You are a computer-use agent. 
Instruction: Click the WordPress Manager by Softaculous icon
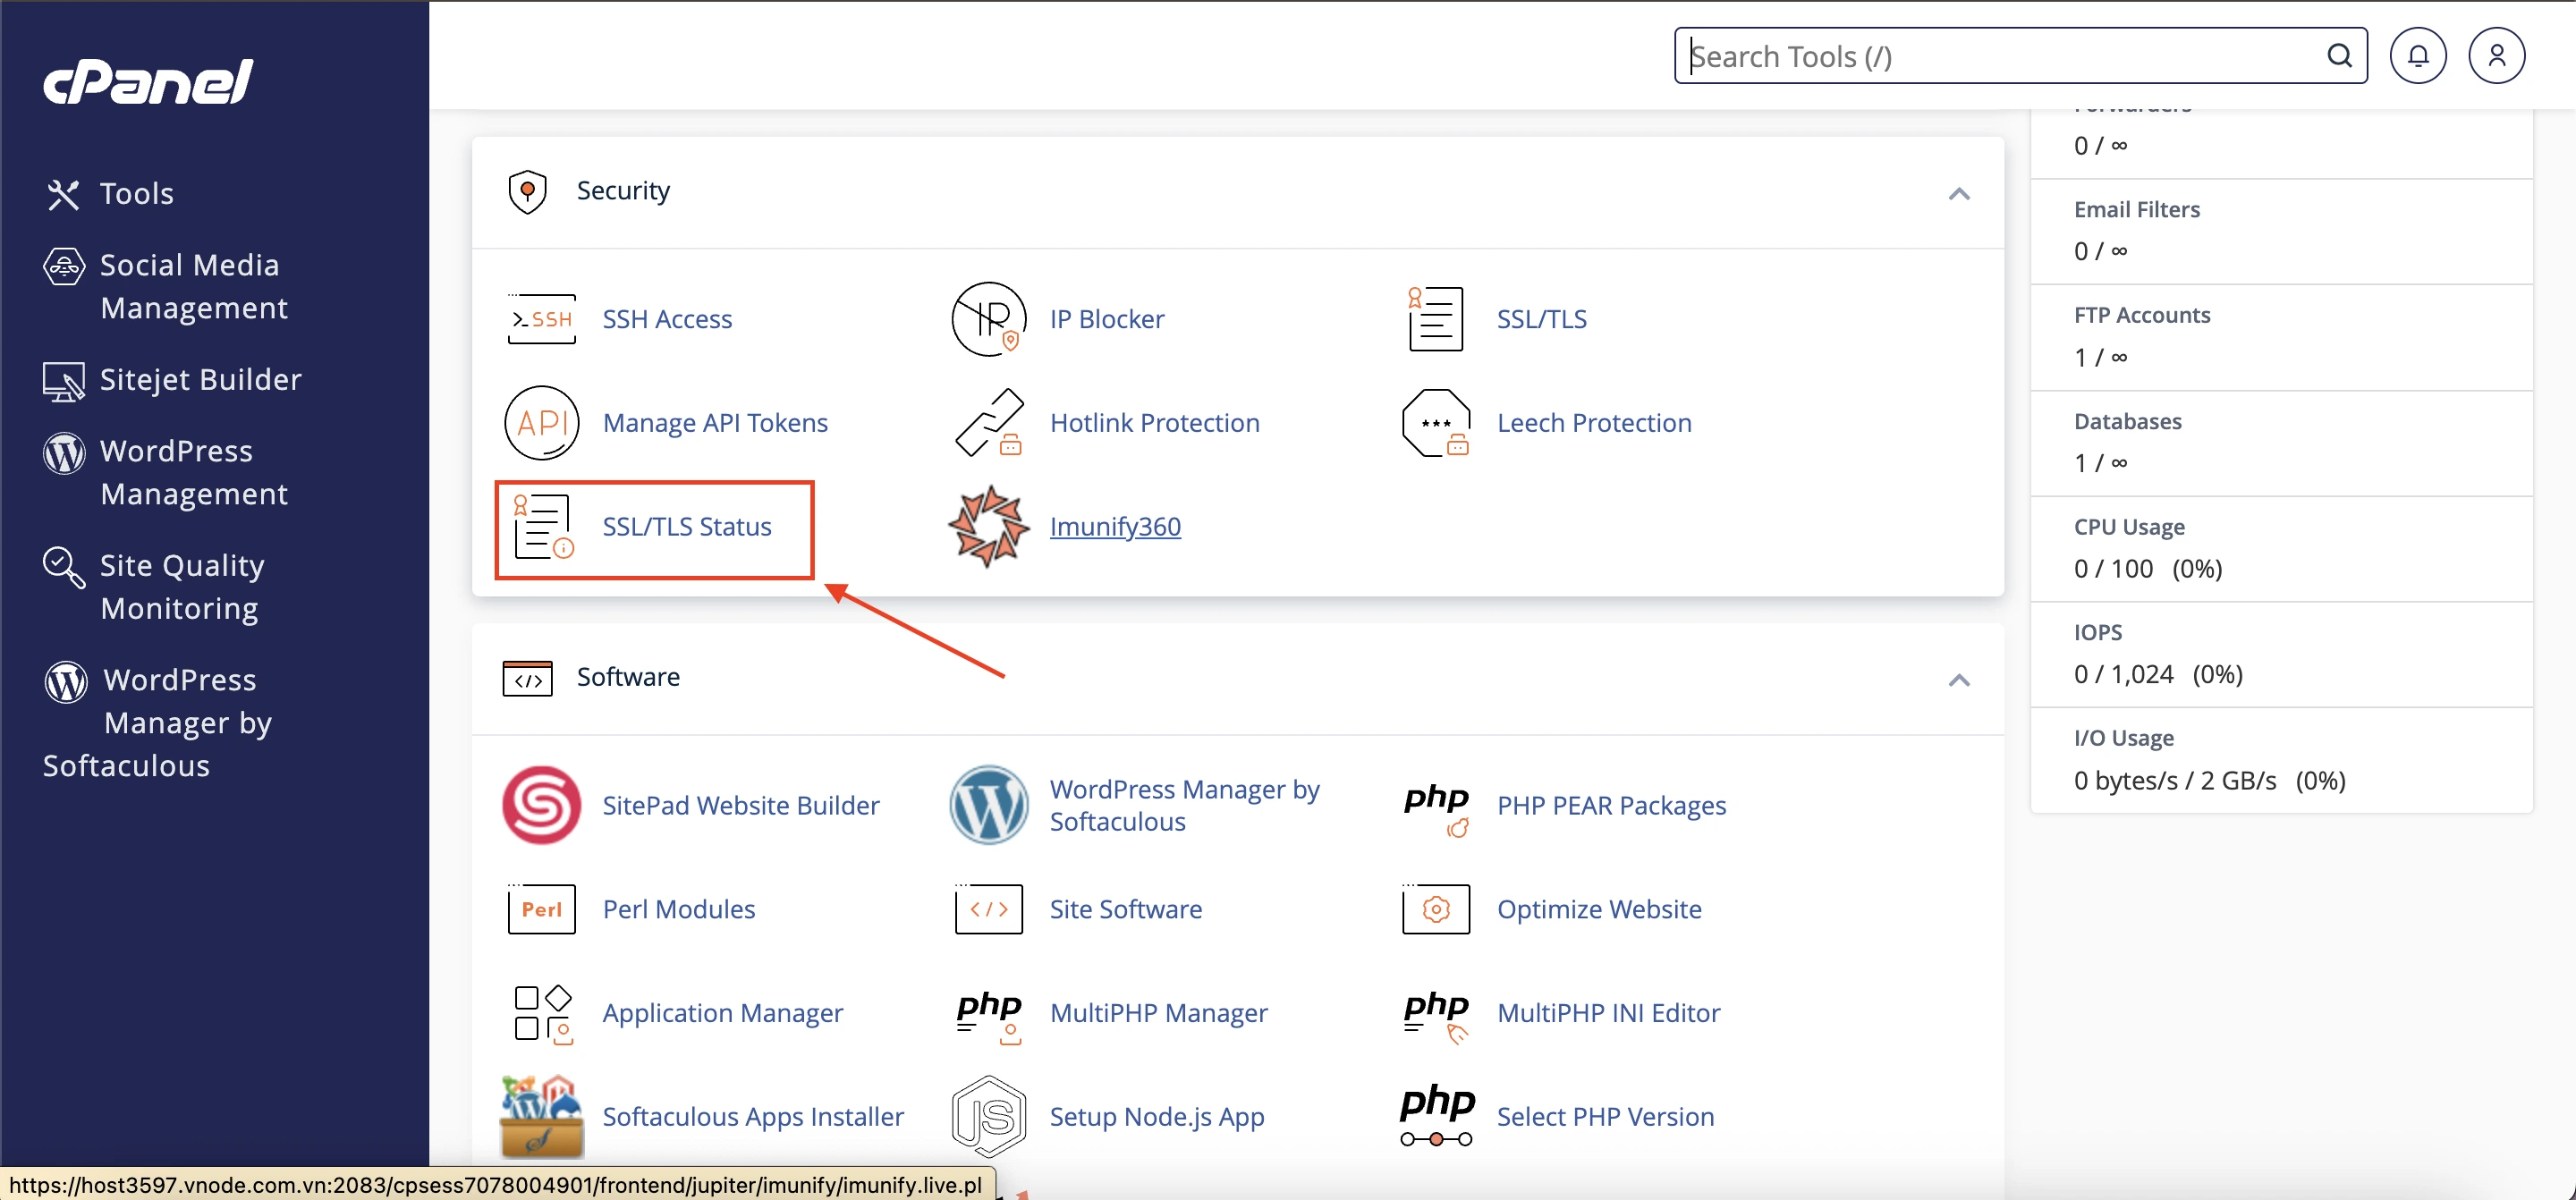(988, 806)
